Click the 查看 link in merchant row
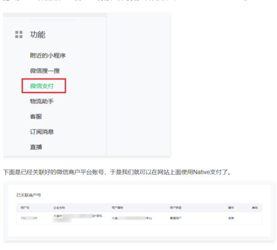 [231, 218]
